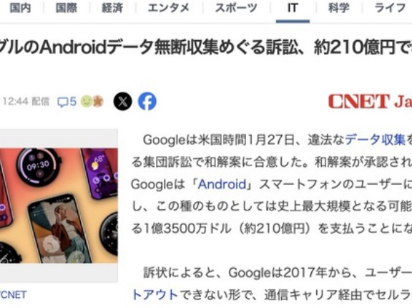Share the article on X
The height and width of the screenshot is (308, 412).
(x=123, y=101)
